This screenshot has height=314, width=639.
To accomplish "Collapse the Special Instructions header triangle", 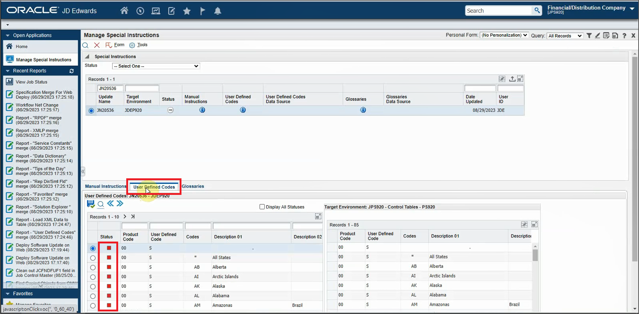I will click(87, 57).
